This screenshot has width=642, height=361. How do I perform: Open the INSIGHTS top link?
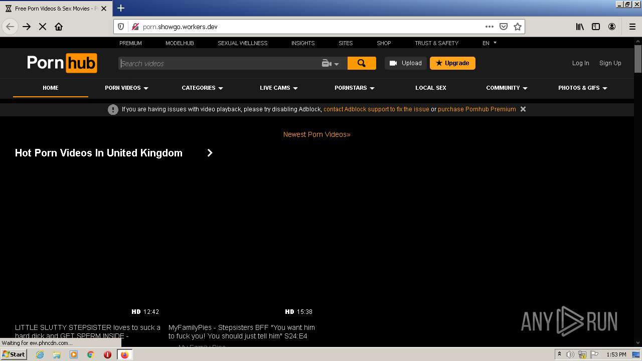pyautogui.click(x=303, y=43)
